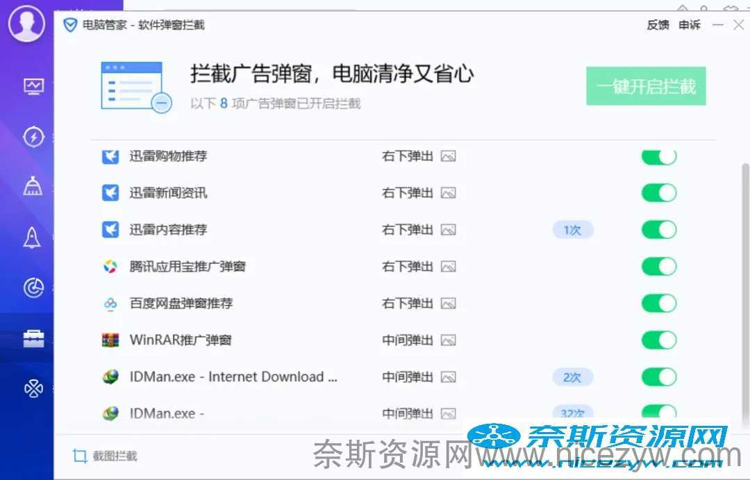Toggle blocking for 百度网盘弹窗推荐
750x480 pixels.
pyautogui.click(x=659, y=304)
